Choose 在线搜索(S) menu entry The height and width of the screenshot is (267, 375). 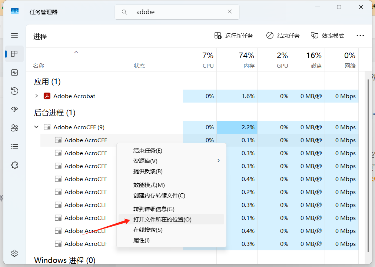click(171, 230)
